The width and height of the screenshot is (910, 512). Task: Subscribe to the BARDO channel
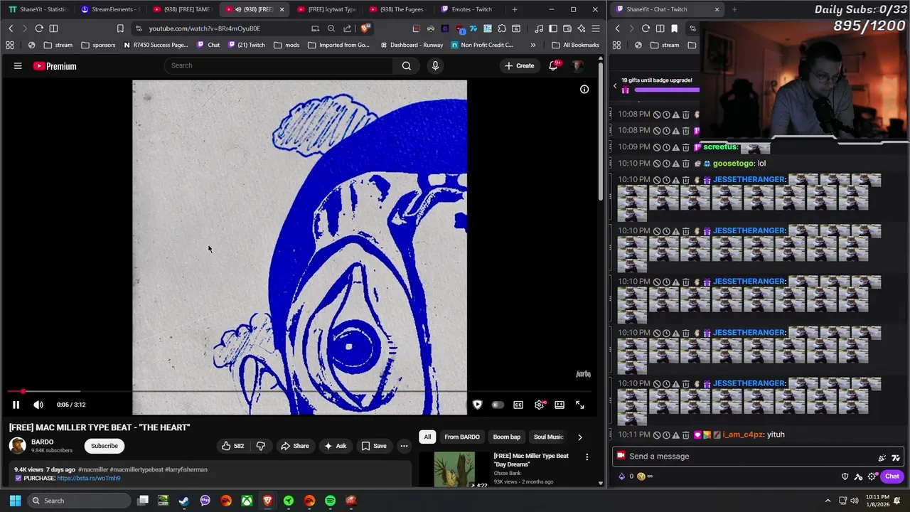105,446
